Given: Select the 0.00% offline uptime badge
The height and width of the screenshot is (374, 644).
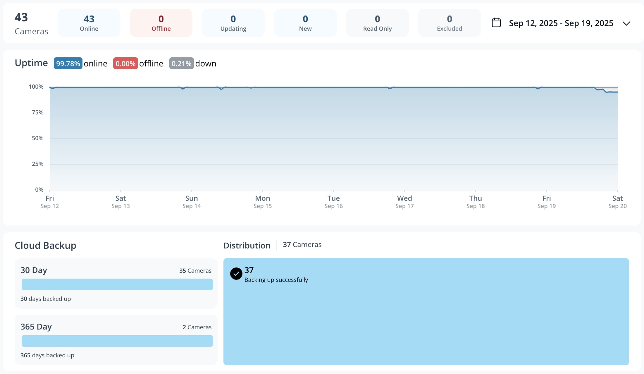Looking at the screenshot, I should click(125, 63).
